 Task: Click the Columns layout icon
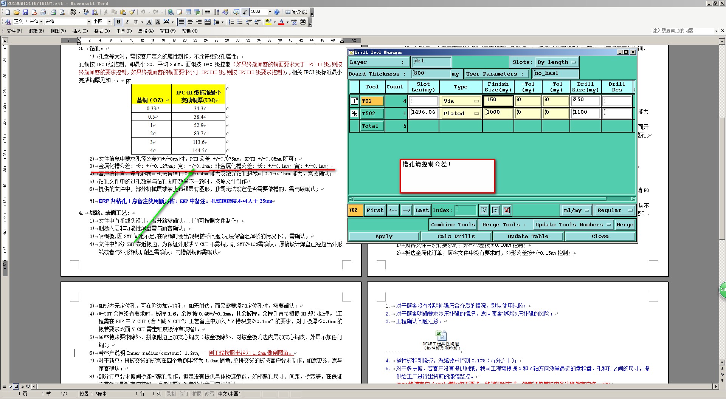(208, 12)
